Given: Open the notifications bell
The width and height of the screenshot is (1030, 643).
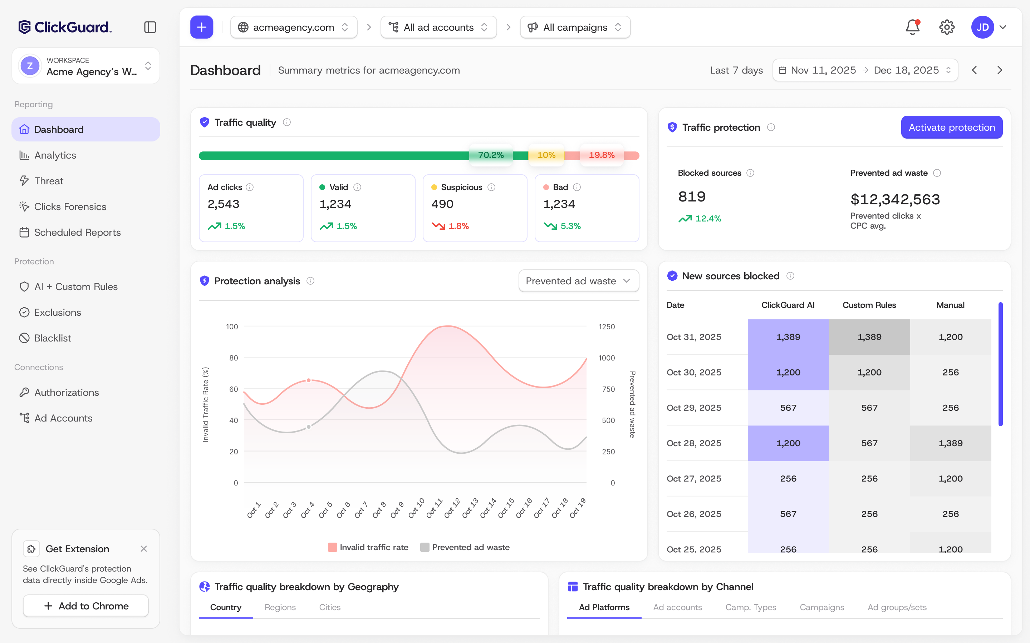Looking at the screenshot, I should coord(913,27).
